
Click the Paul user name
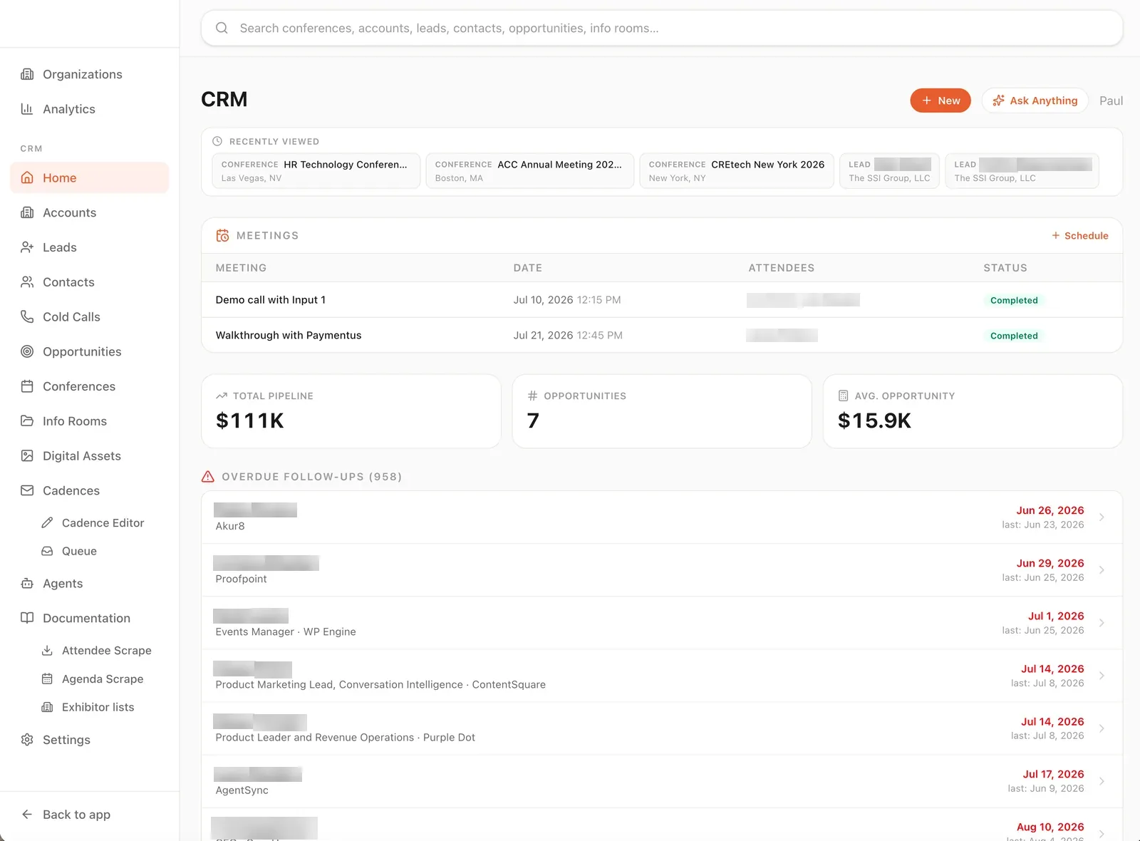click(1111, 100)
